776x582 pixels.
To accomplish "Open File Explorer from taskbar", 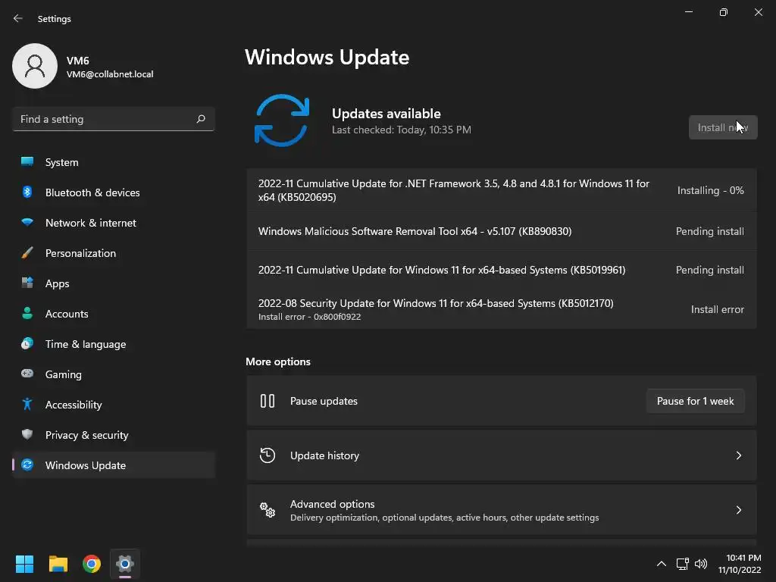I will (x=58, y=564).
